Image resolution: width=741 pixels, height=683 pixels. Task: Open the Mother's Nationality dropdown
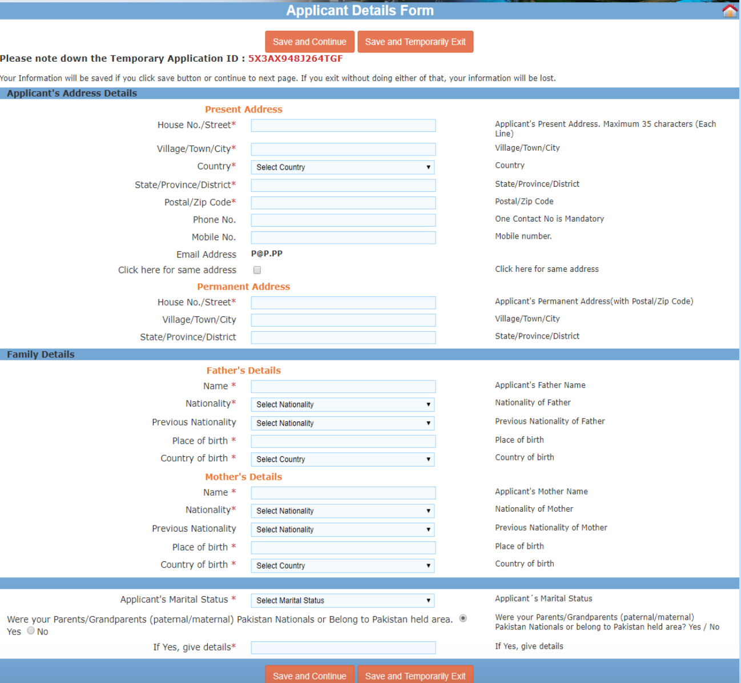[343, 511]
